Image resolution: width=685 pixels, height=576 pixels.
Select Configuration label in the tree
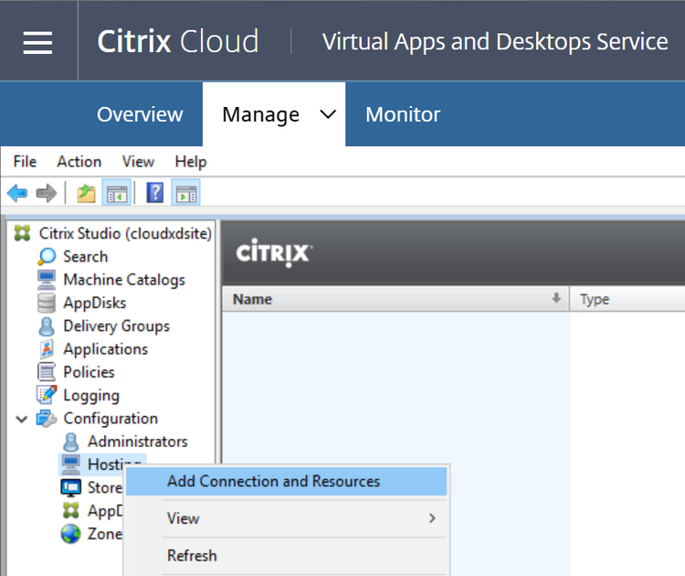(x=111, y=419)
